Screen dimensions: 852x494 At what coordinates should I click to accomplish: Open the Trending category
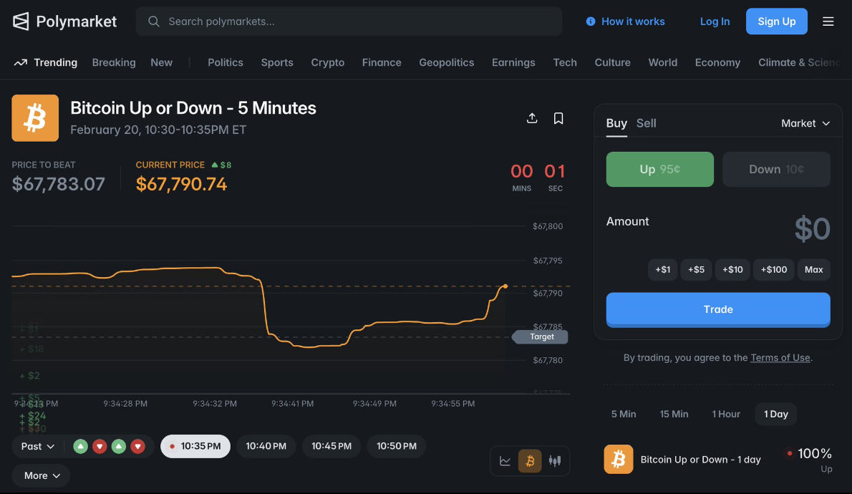point(55,62)
